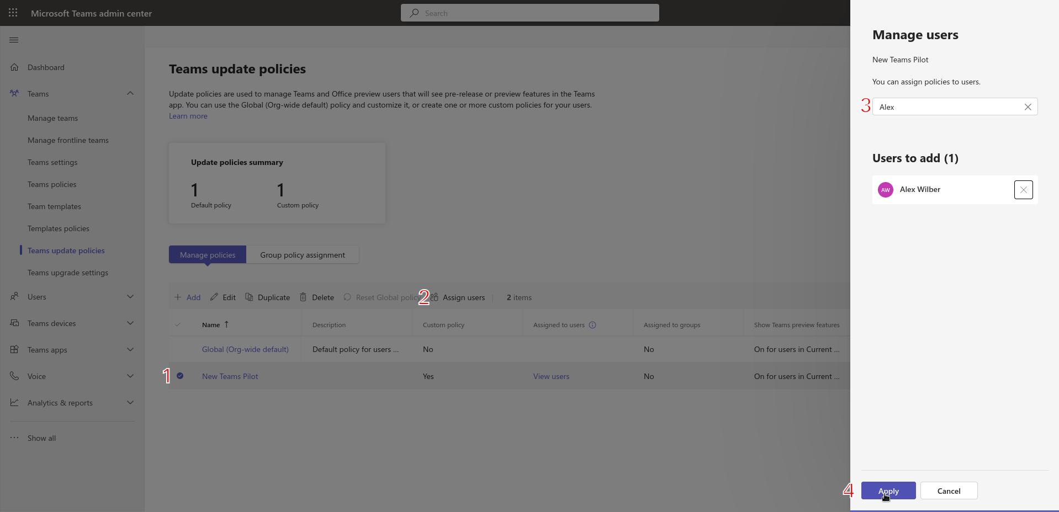Image resolution: width=1059 pixels, height=512 pixels.
Task: Clear the Alex search text
Action: 1028,107
